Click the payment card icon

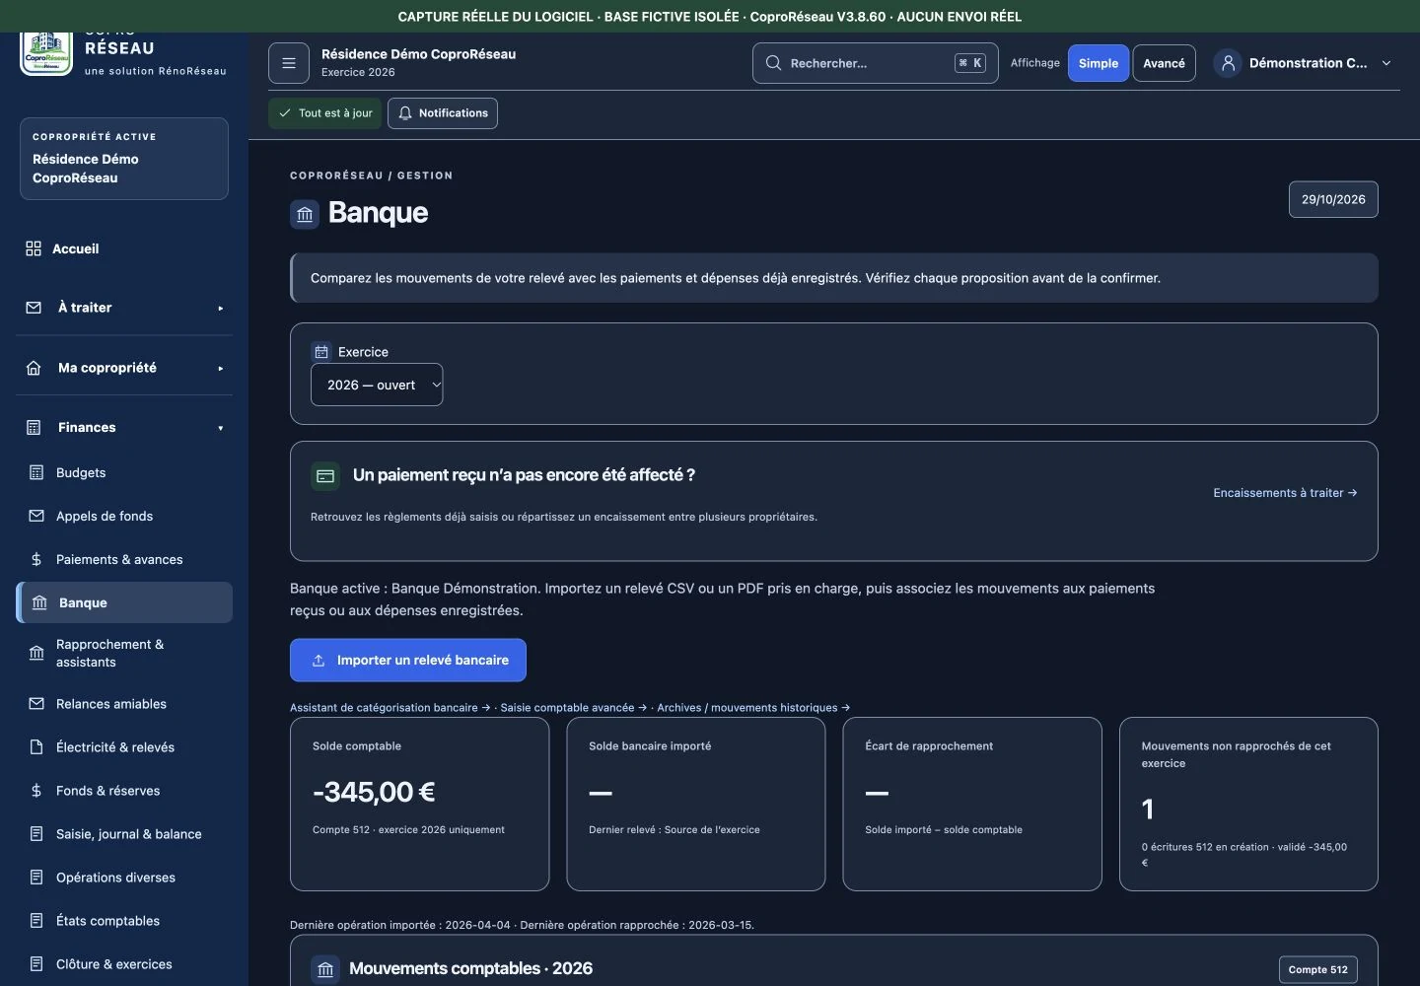point(325,476)
